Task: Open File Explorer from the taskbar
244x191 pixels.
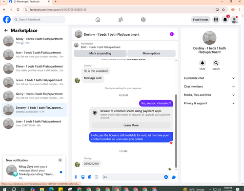Action: click(42, 190)
